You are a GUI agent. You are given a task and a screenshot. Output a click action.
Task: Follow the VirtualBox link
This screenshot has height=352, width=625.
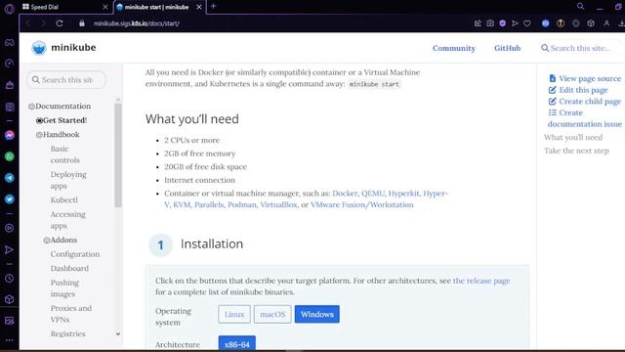[x=278, y=204]
